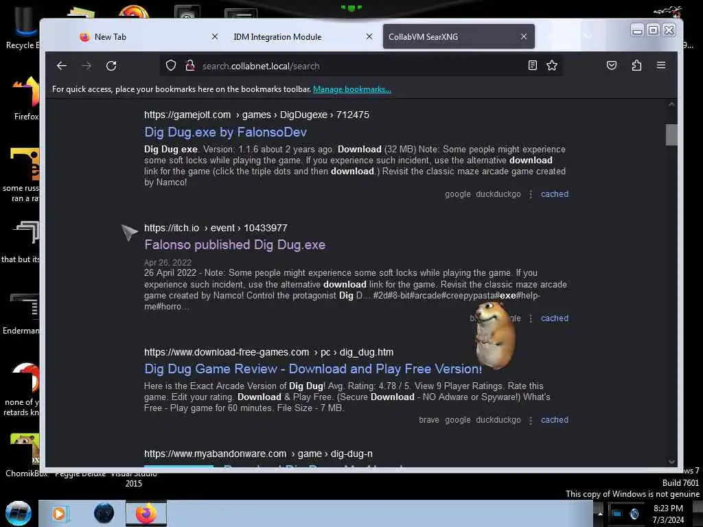Click the google engine label on gamejolt result
The image size is (703, 527).
(458, 194)
